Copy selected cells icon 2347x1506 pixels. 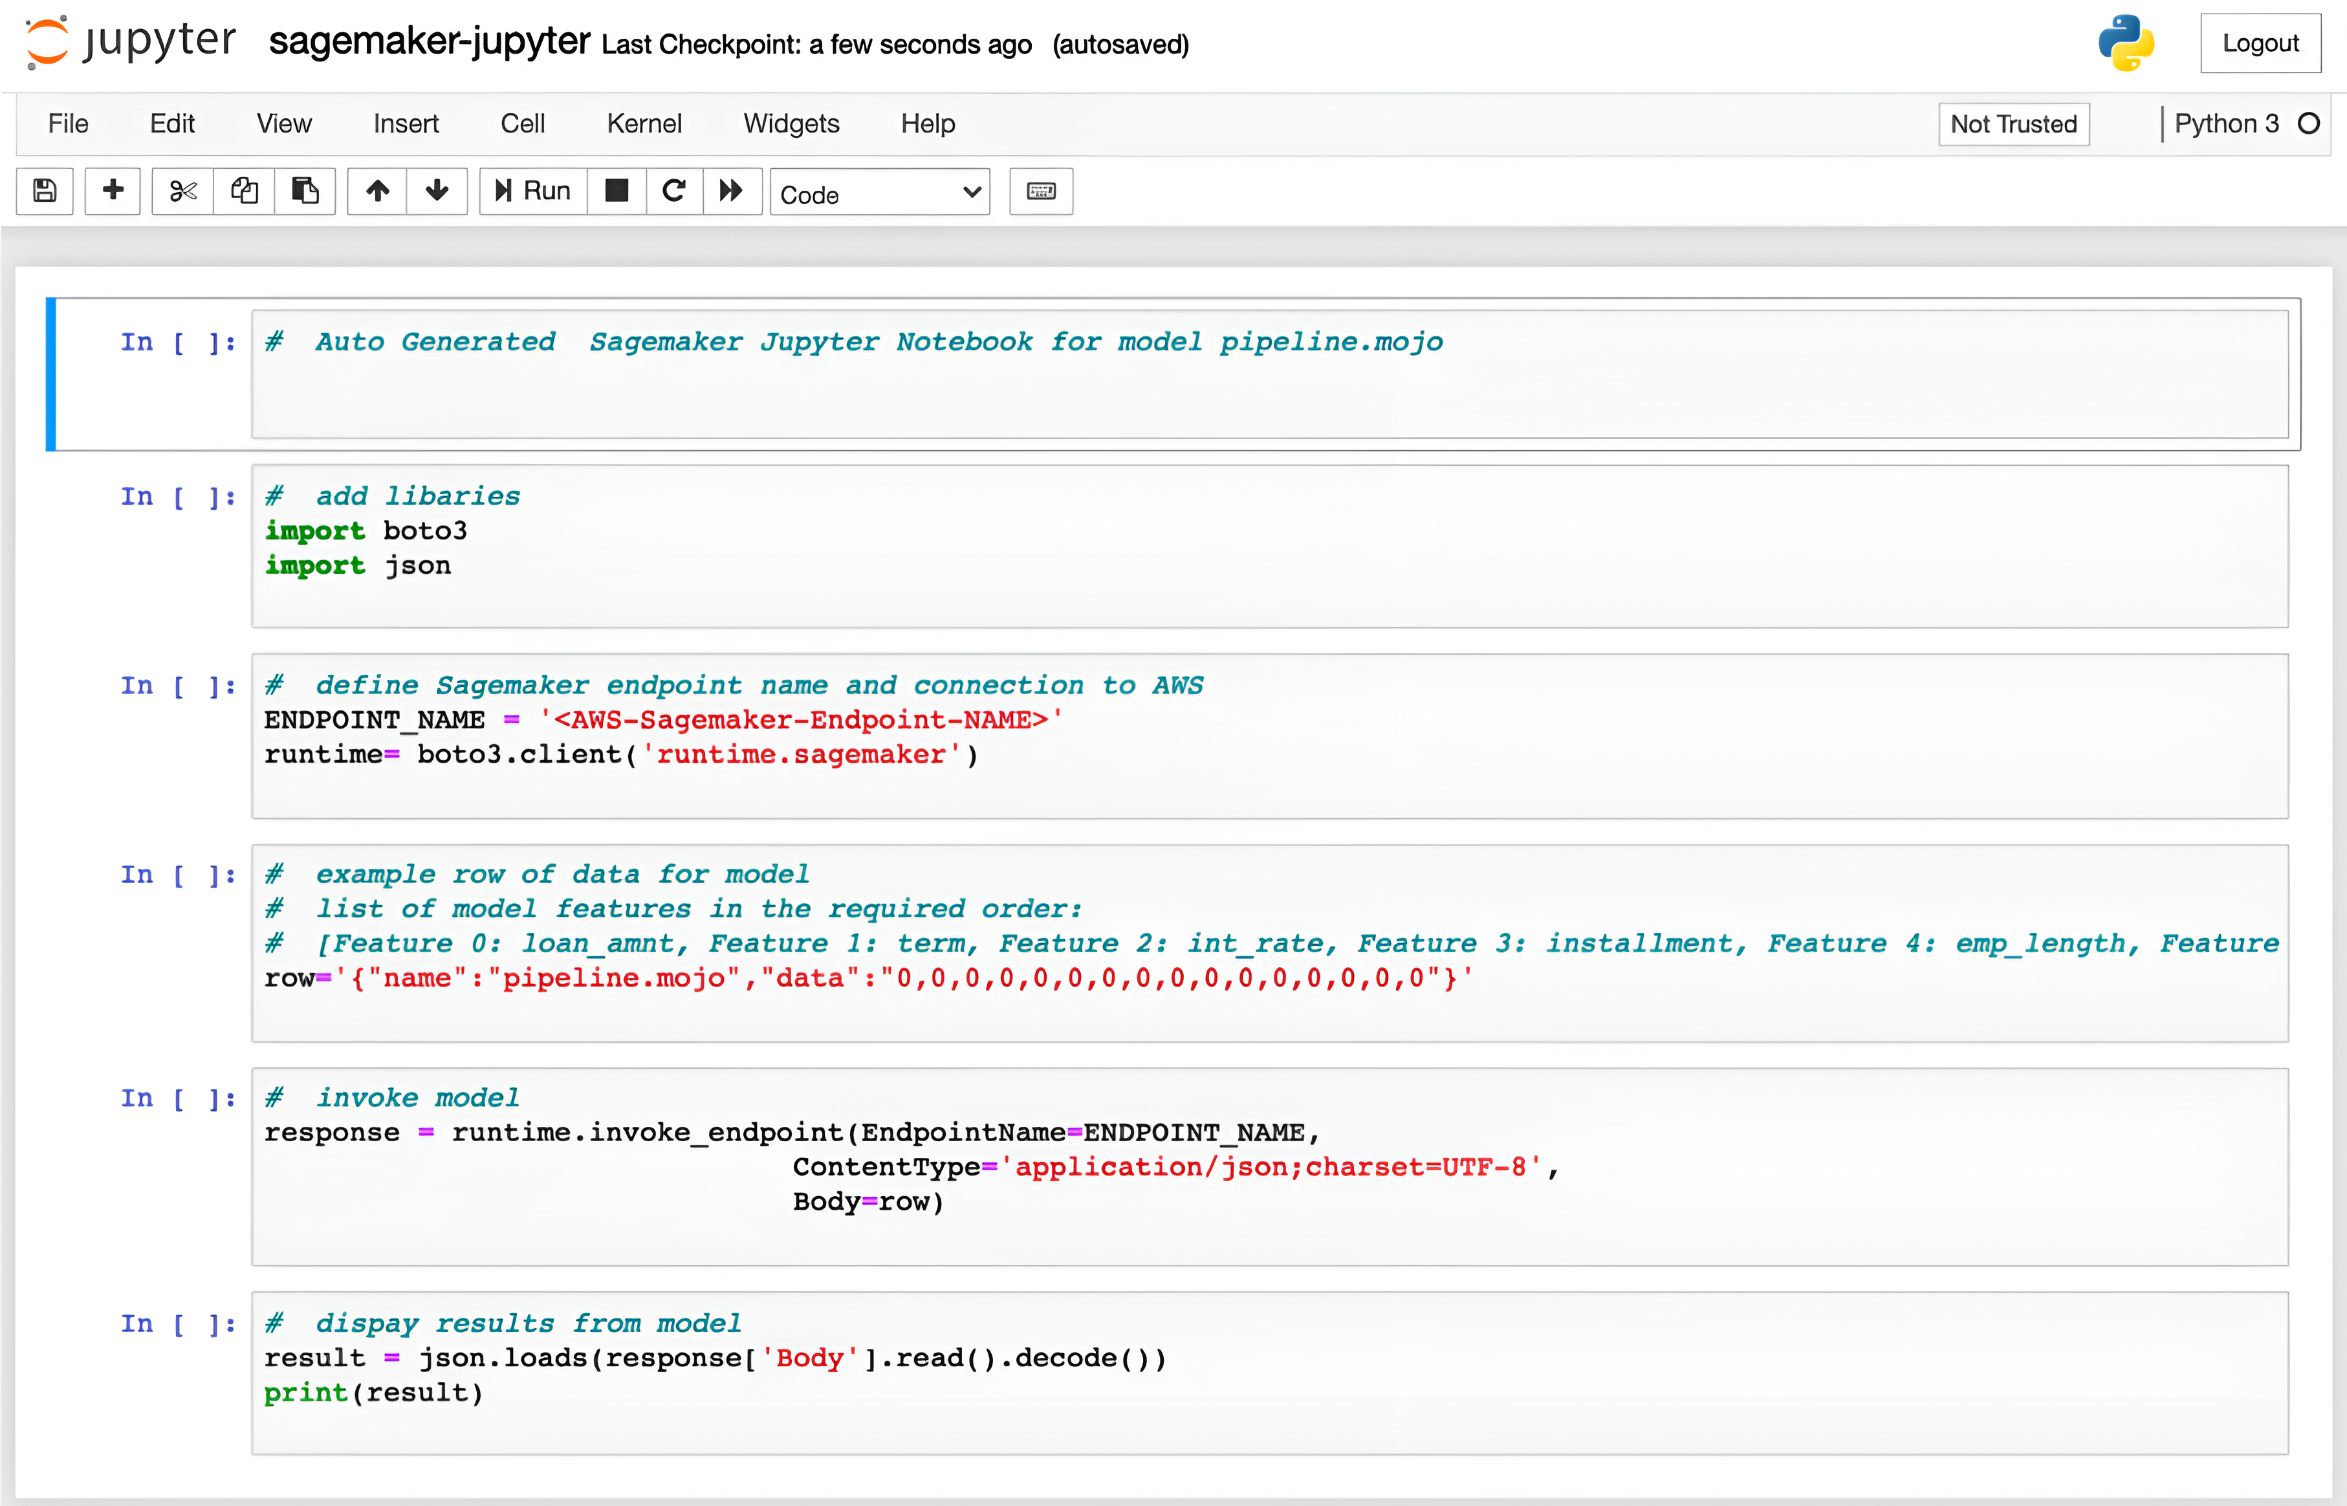click(x=245, y=191)
